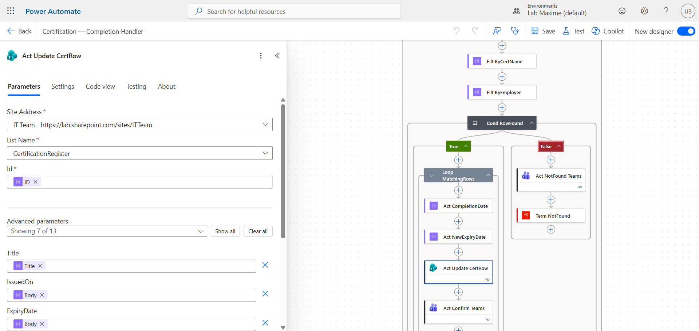Select the Filt ByCertName action node

502,61
